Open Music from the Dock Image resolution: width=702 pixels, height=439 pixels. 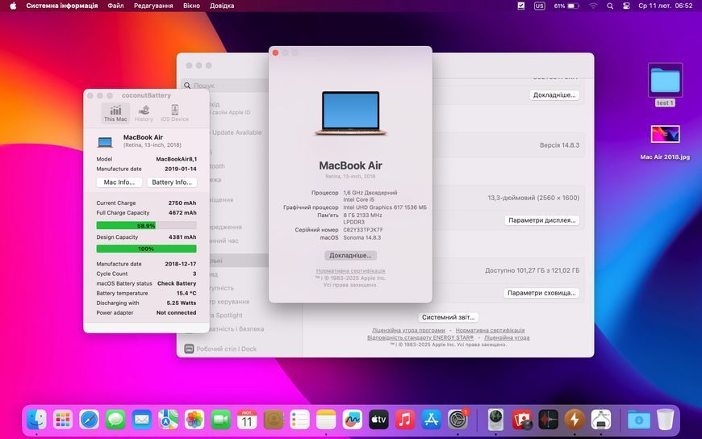click(x=405, y=420)
